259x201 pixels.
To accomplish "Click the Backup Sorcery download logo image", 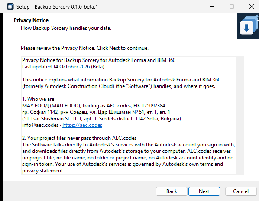I will 248,26.
